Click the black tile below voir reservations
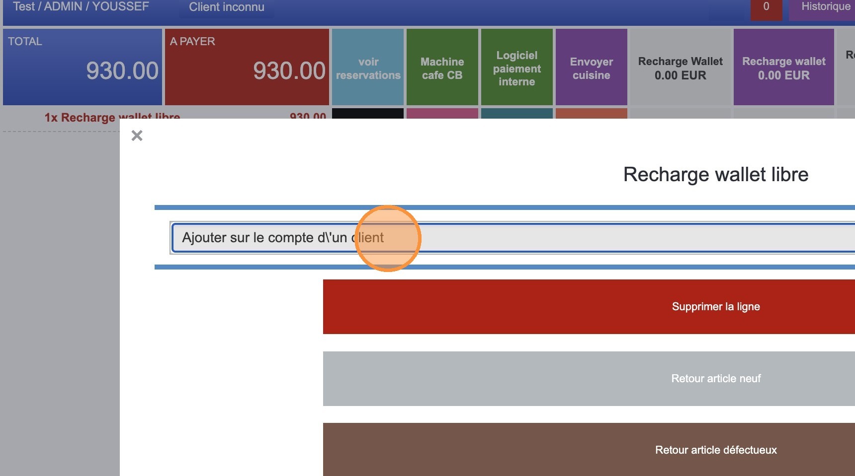Screen dimensions: 855x476 pyautogui.click(x=368, y=113)
